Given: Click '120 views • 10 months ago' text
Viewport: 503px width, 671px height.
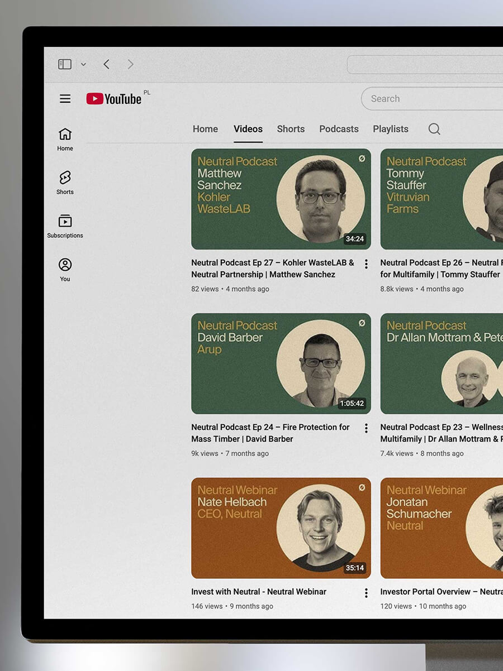Looking at the screenshot, I should tap(423, 606).
